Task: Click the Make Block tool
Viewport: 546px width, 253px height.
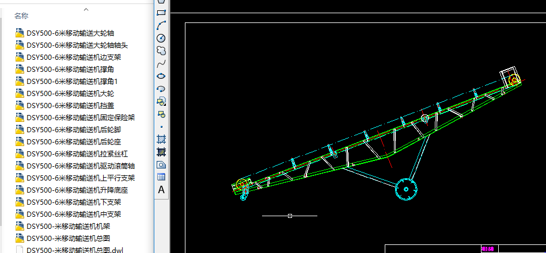Action: pos(161,114)
